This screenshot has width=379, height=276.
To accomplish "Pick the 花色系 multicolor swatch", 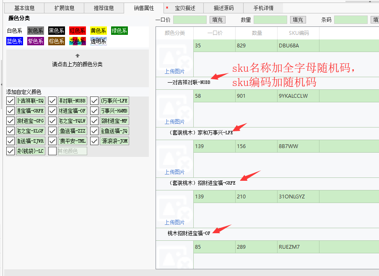I will 78,41.
